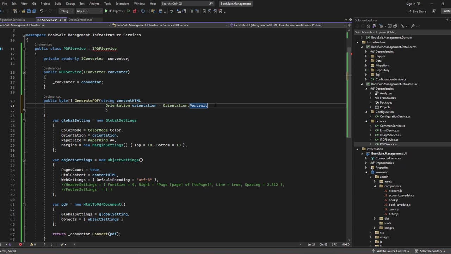451x254 pixels.
Task: Switch to the OrderController.cs tab
Action: [x=80, y=20]
